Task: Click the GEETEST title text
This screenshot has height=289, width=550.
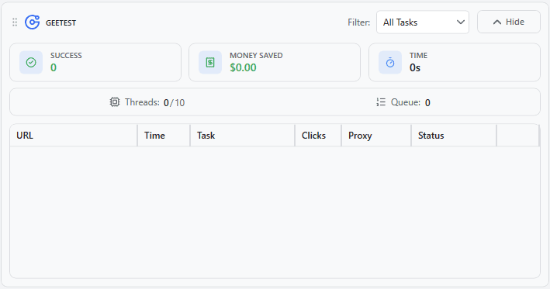Action: [x=61, y=22]
